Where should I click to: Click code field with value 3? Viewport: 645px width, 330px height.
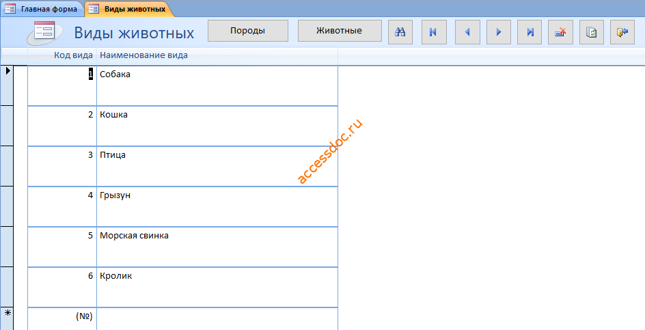click(62, 166)
